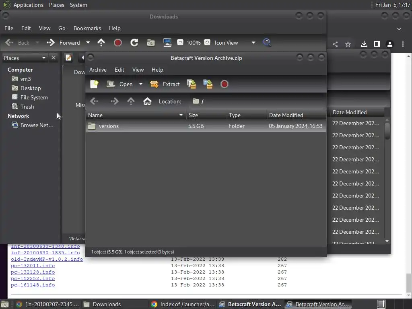Click browser Share icon
The height and width of the screenshot is (309, 412).
[335, 44]
